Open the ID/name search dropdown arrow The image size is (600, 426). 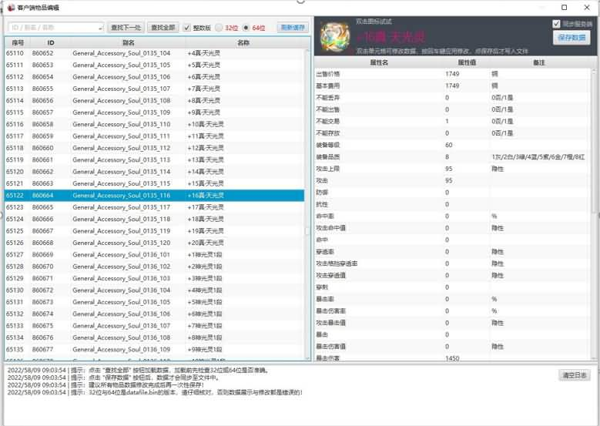tap(100, 28)
